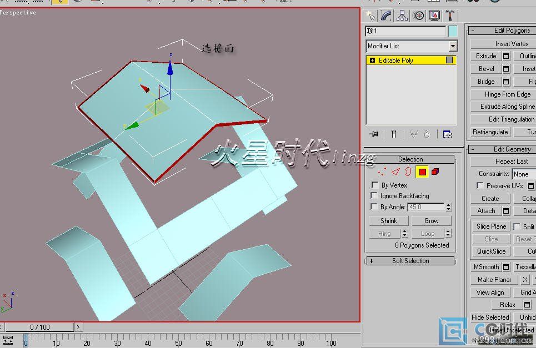Select Border sub-object level icon
This screenshot has width=536, height=348.
[408, 172]
